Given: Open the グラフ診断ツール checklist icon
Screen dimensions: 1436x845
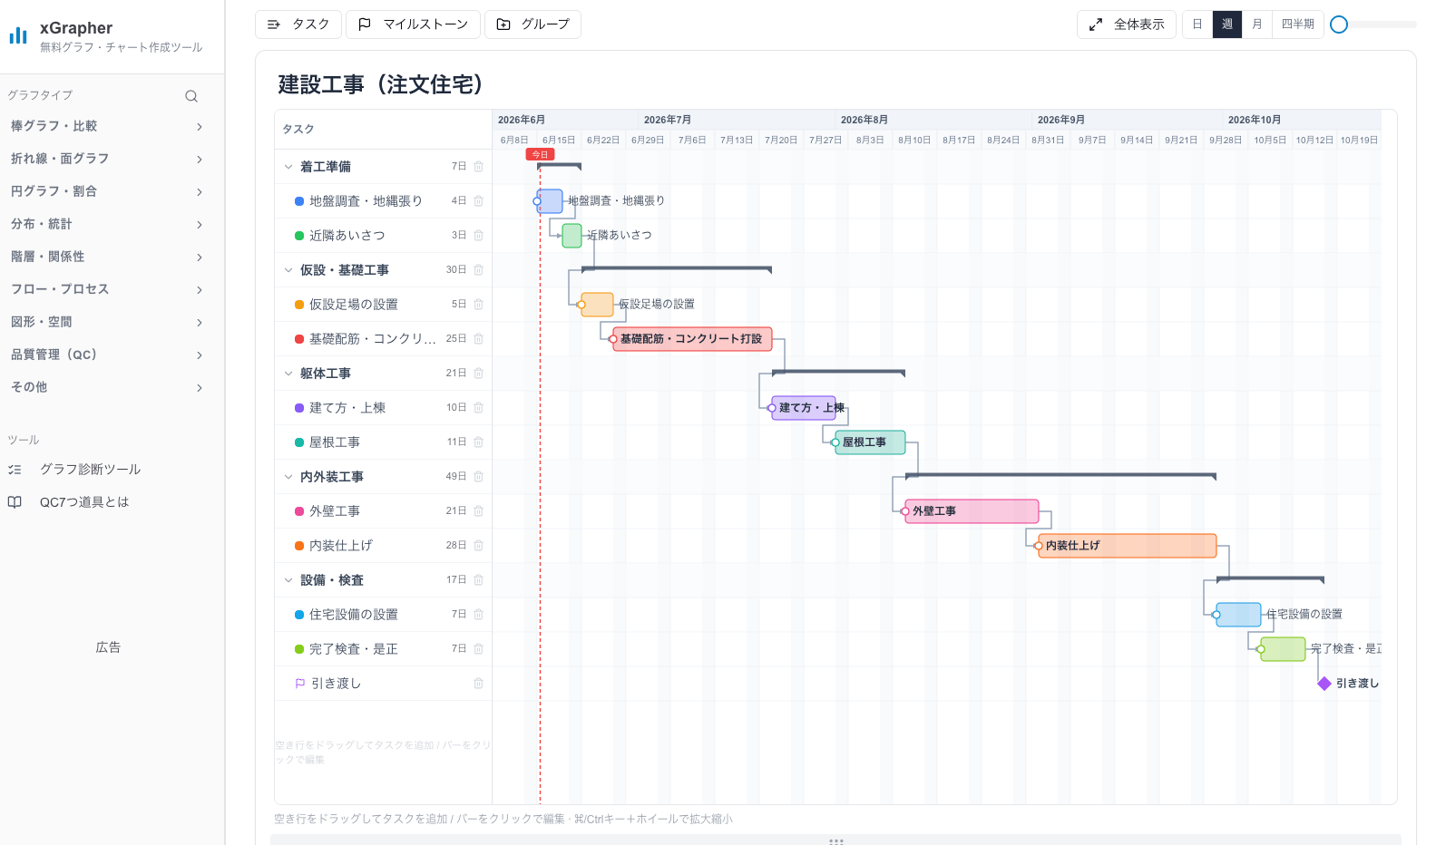Looking at the screenshot, I should (x=15, y=470).
